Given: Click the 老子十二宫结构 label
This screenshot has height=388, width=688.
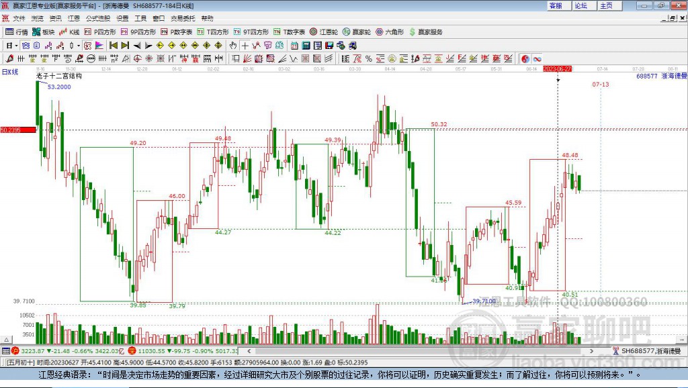Looking at the screenshot, I should 59,76.
